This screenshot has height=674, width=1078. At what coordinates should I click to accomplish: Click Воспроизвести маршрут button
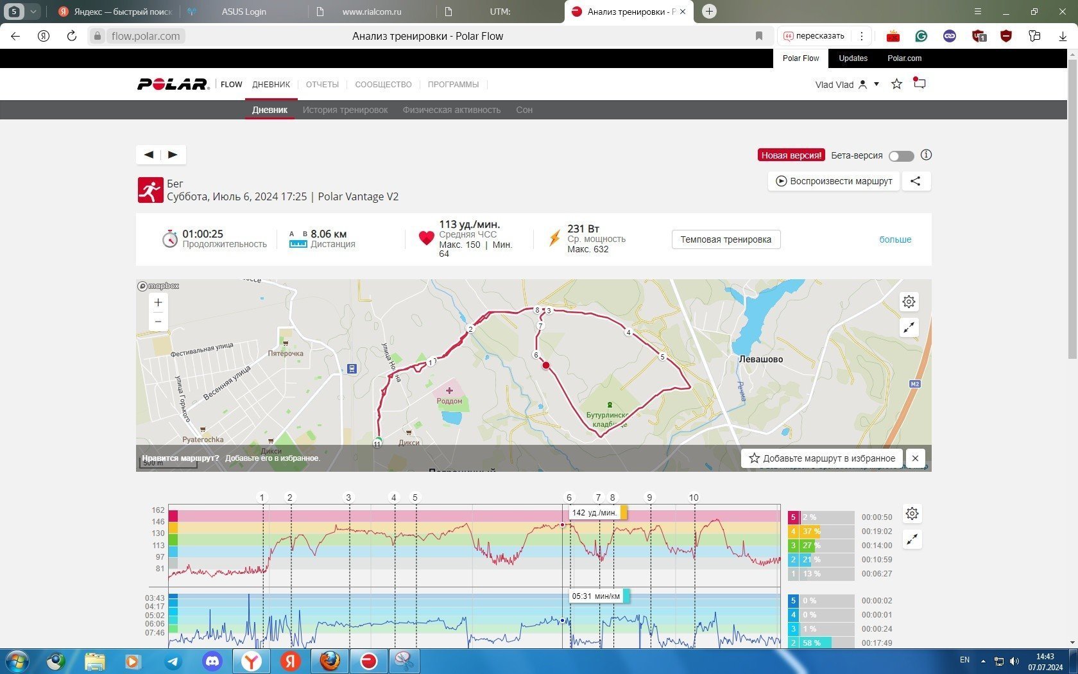pos(834,181)
